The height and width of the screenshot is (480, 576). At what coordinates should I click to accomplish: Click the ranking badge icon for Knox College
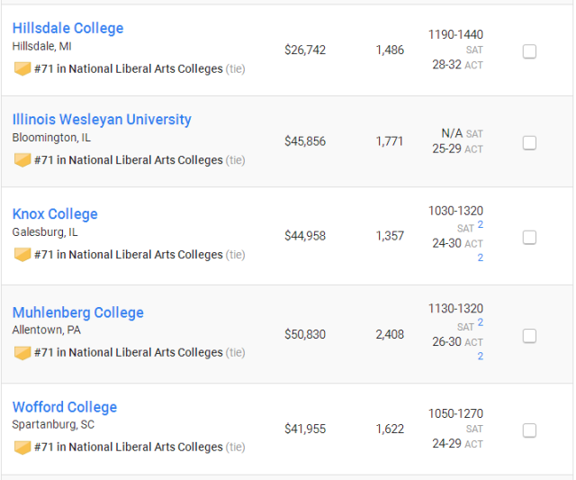(x=22, y=254)
